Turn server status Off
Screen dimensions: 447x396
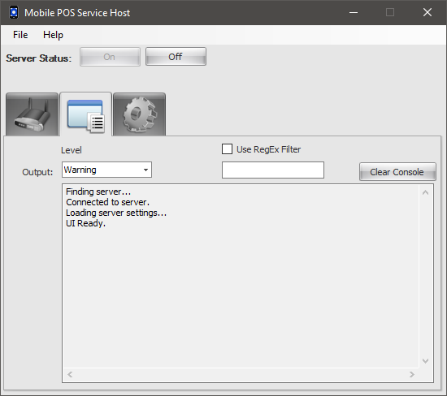(176, 57)
